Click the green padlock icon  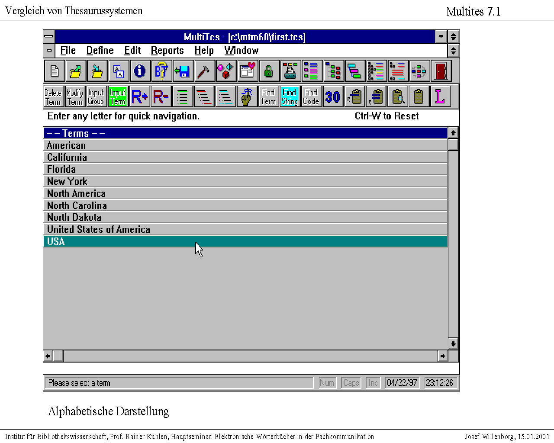click(269, 71)
